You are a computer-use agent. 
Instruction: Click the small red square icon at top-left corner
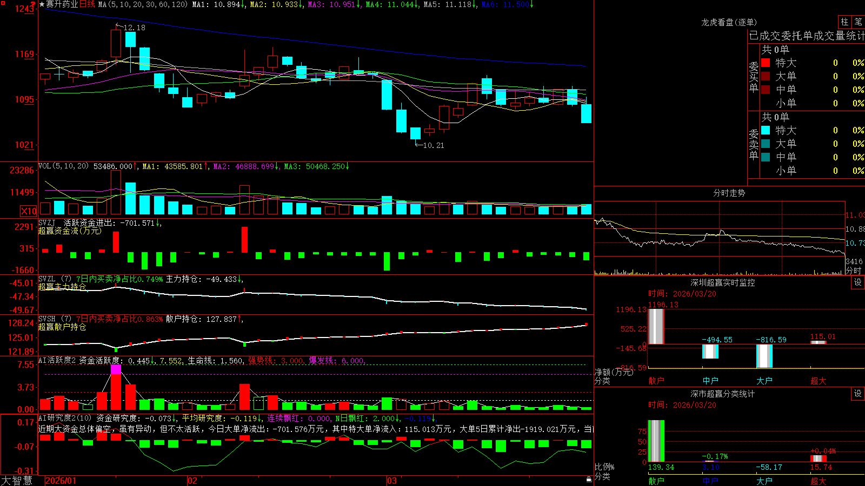pyautogui.click(x=3, y=3)
